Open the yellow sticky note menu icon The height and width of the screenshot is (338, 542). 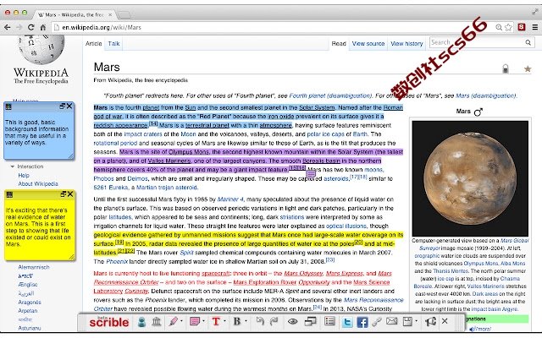(9, 195)
